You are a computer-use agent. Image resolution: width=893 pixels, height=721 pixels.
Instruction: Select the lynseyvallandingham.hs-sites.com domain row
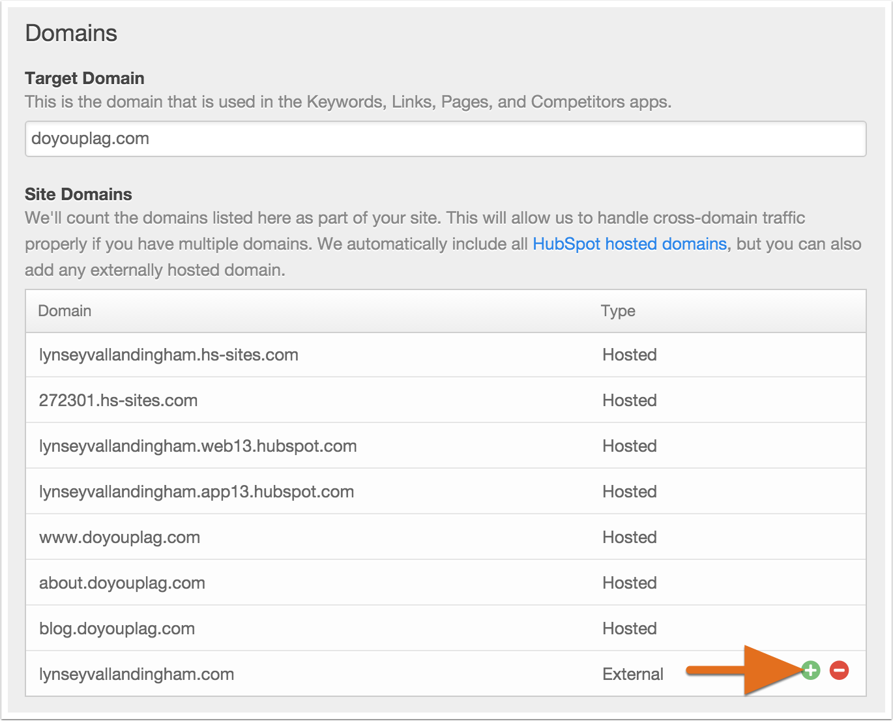point(446,355)
